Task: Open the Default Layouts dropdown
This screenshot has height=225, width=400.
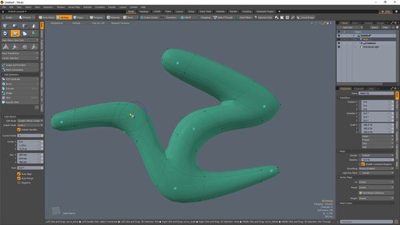Action: click(x=17, y=11)
